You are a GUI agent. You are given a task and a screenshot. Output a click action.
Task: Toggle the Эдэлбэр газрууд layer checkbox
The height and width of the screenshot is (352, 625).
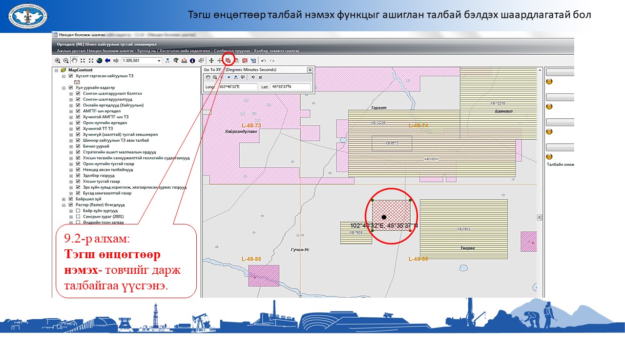pyautogui.click(x=78, y=176)
